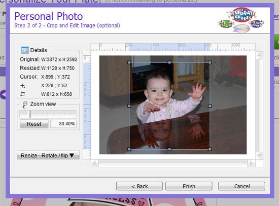Click the < Back button
This screenshot has height=206, width=279.
coord(139,186)
